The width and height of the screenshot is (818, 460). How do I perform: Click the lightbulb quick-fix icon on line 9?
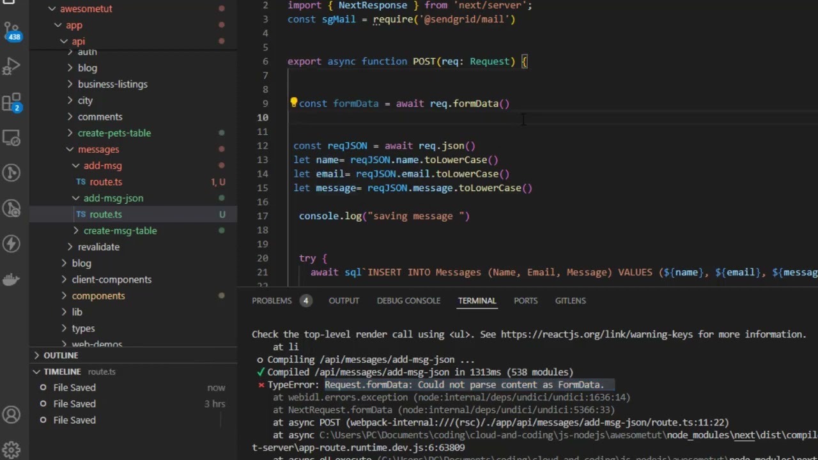pos(293,103)
